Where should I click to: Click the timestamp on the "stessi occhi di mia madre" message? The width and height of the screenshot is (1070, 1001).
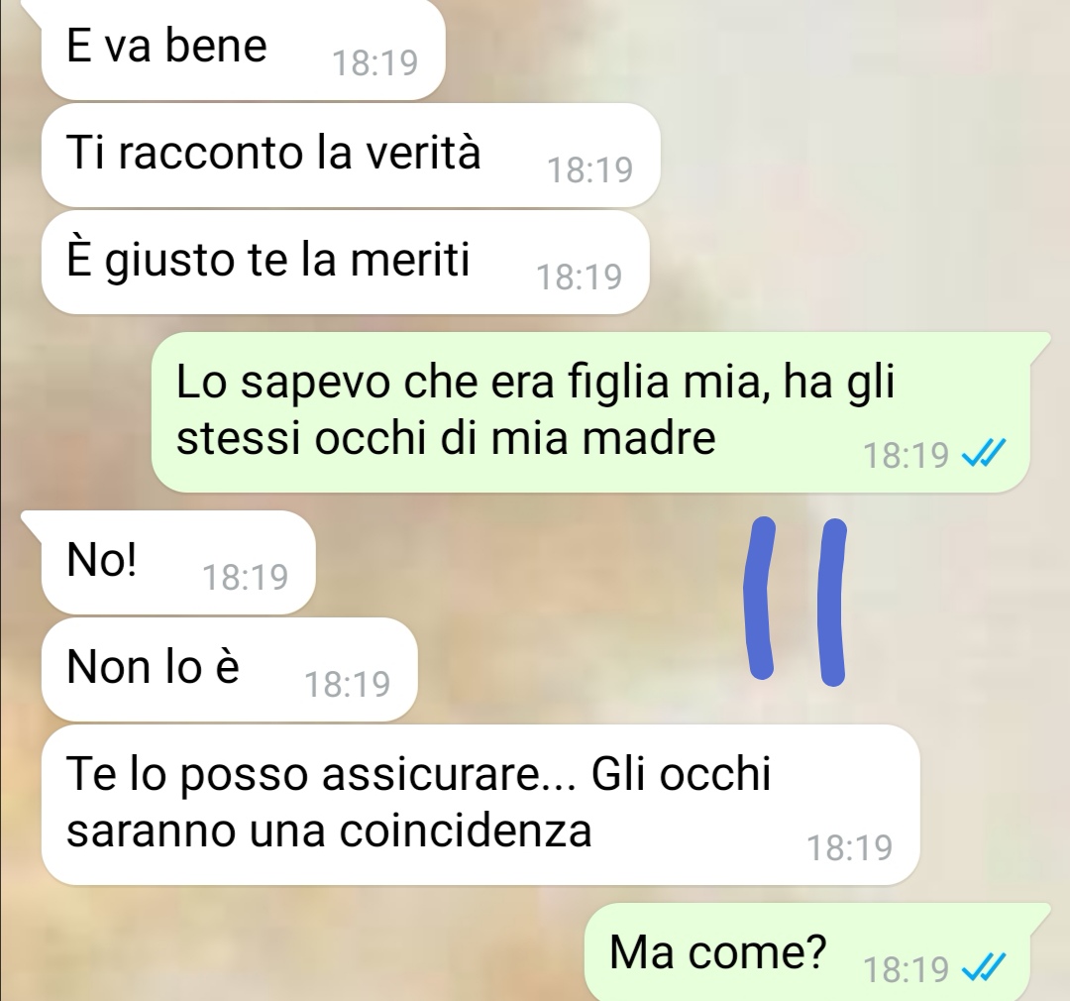point(907,455)
